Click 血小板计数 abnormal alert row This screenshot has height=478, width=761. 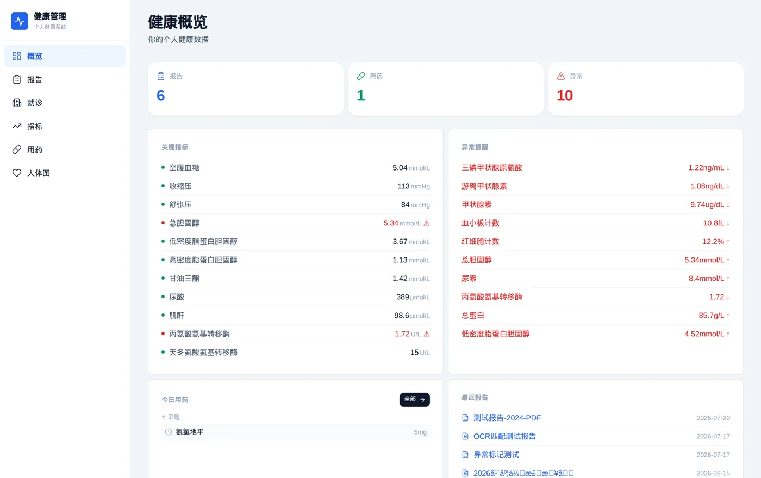tap(596, 223)
